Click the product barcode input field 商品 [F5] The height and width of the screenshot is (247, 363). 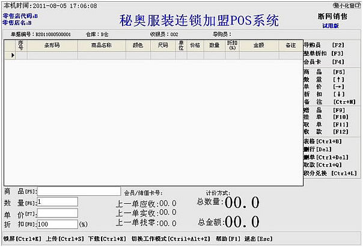(x=79, y=191)
